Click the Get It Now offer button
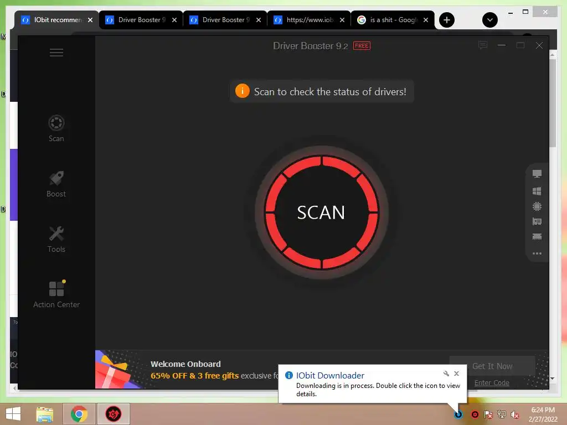The image size is (567, 425). [492, 366]
